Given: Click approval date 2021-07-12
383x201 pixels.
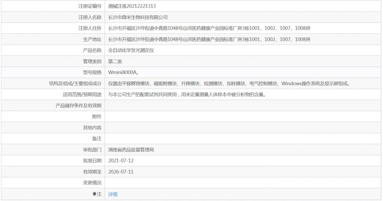Looking at the screenshot, I should pos(121,161).
